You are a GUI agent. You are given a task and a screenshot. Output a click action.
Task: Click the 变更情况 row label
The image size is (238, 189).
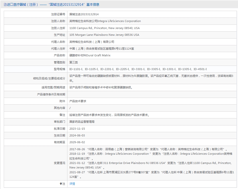(59, 163)
